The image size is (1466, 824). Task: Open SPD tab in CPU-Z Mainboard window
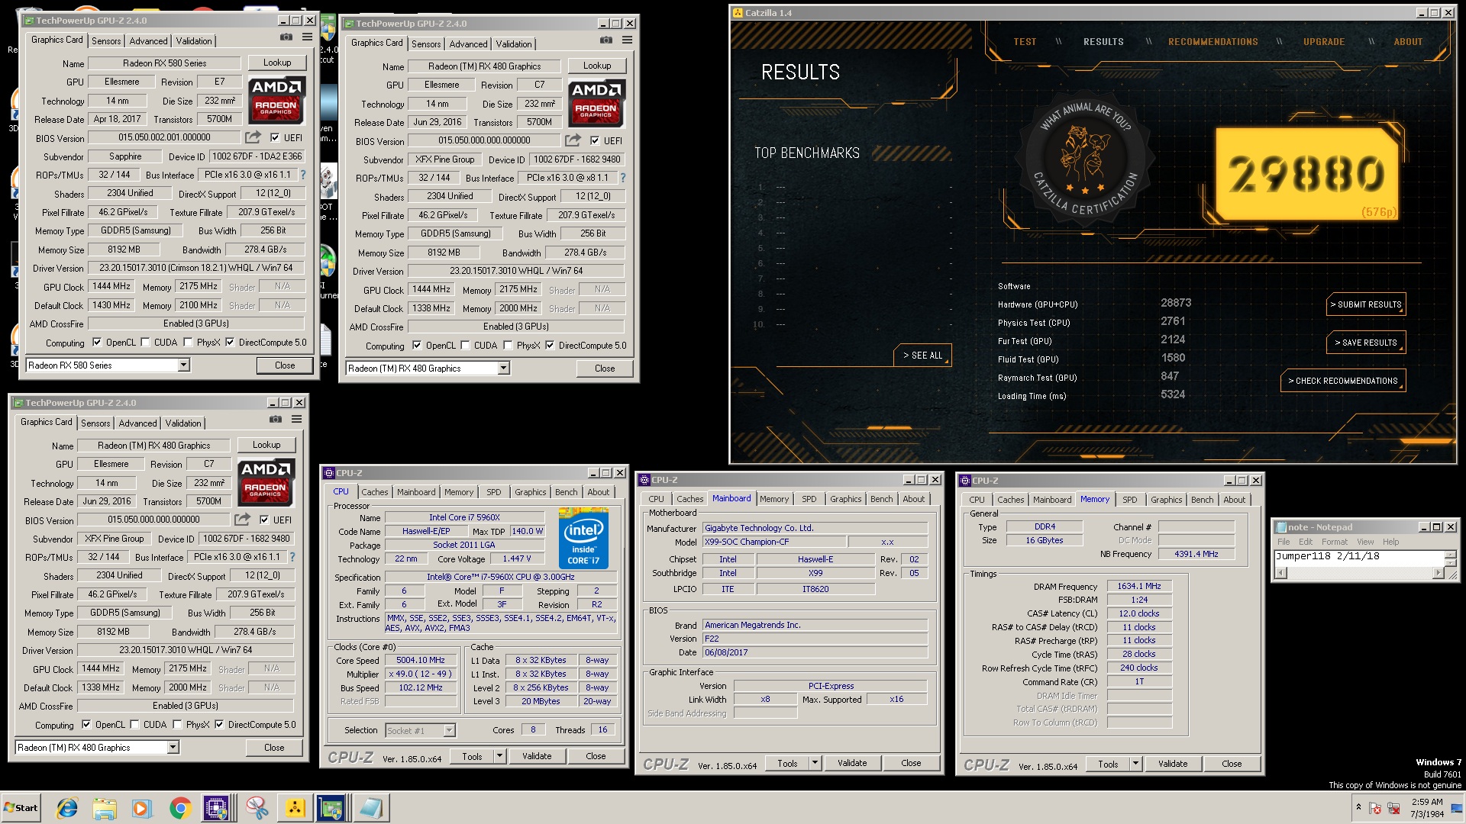[809, 499]
